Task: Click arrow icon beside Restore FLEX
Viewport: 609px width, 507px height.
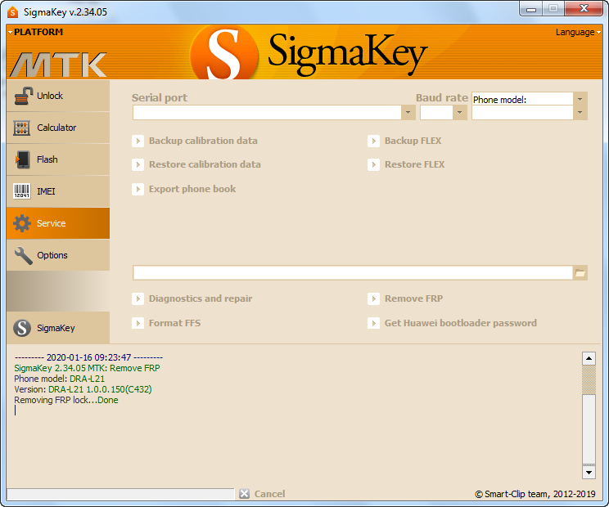Action: pos(373,165)
